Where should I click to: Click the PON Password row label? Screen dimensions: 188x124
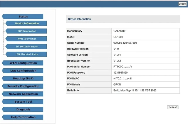tap(76, 72)
